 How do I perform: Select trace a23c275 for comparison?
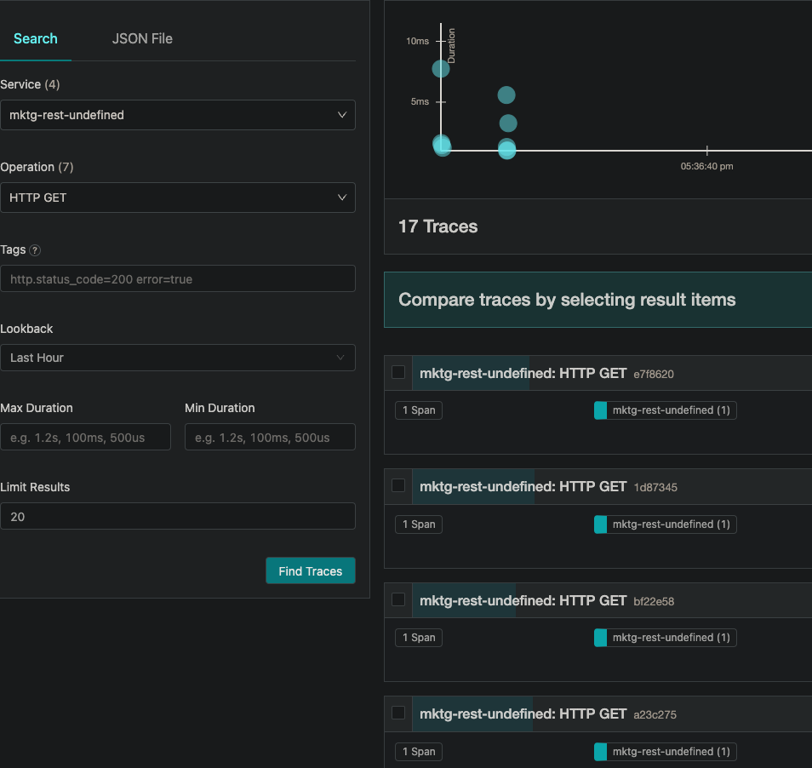(x=397, y=713)
